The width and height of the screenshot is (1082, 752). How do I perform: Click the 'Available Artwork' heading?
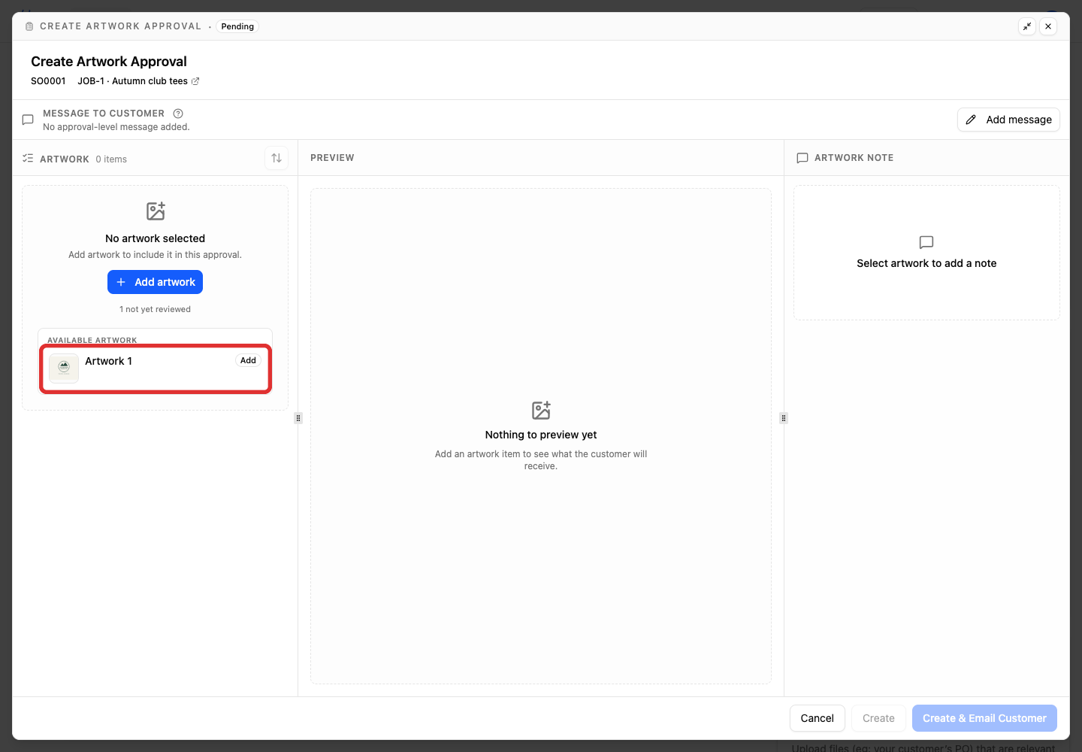92,340
